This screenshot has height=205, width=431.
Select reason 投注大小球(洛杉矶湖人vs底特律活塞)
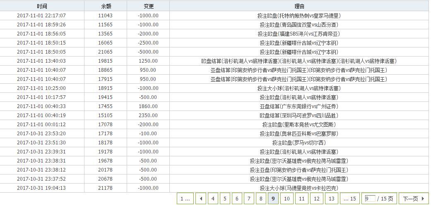point(299,88)
